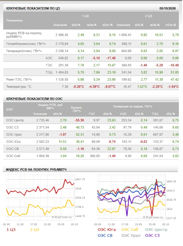Select the ОЭС Сиб row label in the table
Screen dimensions: 183x246
click(x=13, y=156)
